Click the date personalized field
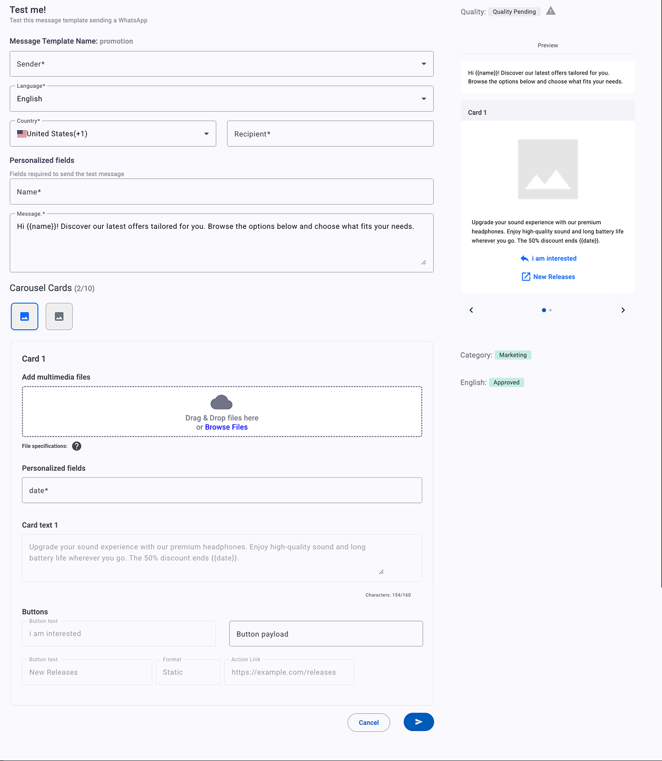The image size is (662, 761). (222, 490)
